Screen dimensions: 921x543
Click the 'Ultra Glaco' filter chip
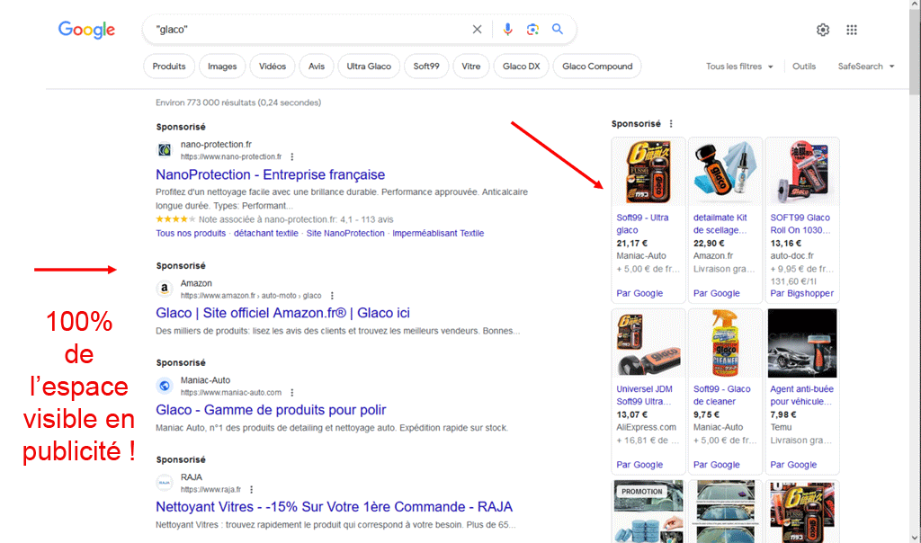point(369,66)
